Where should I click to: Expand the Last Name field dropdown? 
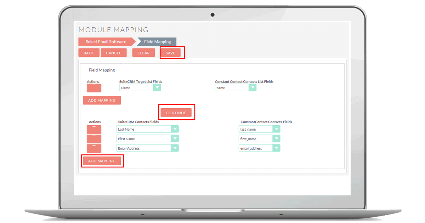pos(147,129)
